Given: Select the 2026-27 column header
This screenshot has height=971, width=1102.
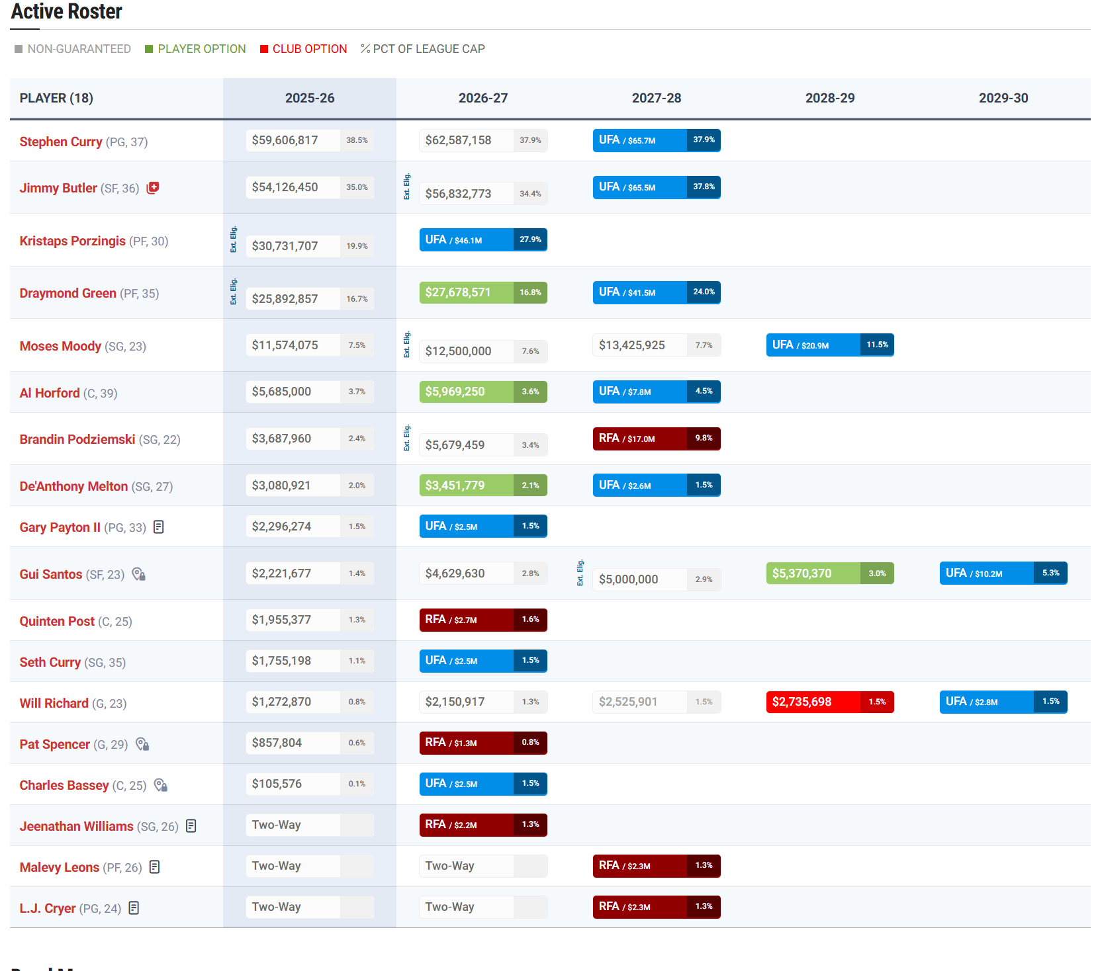Looking at the screenshot, I should (483, 98).
